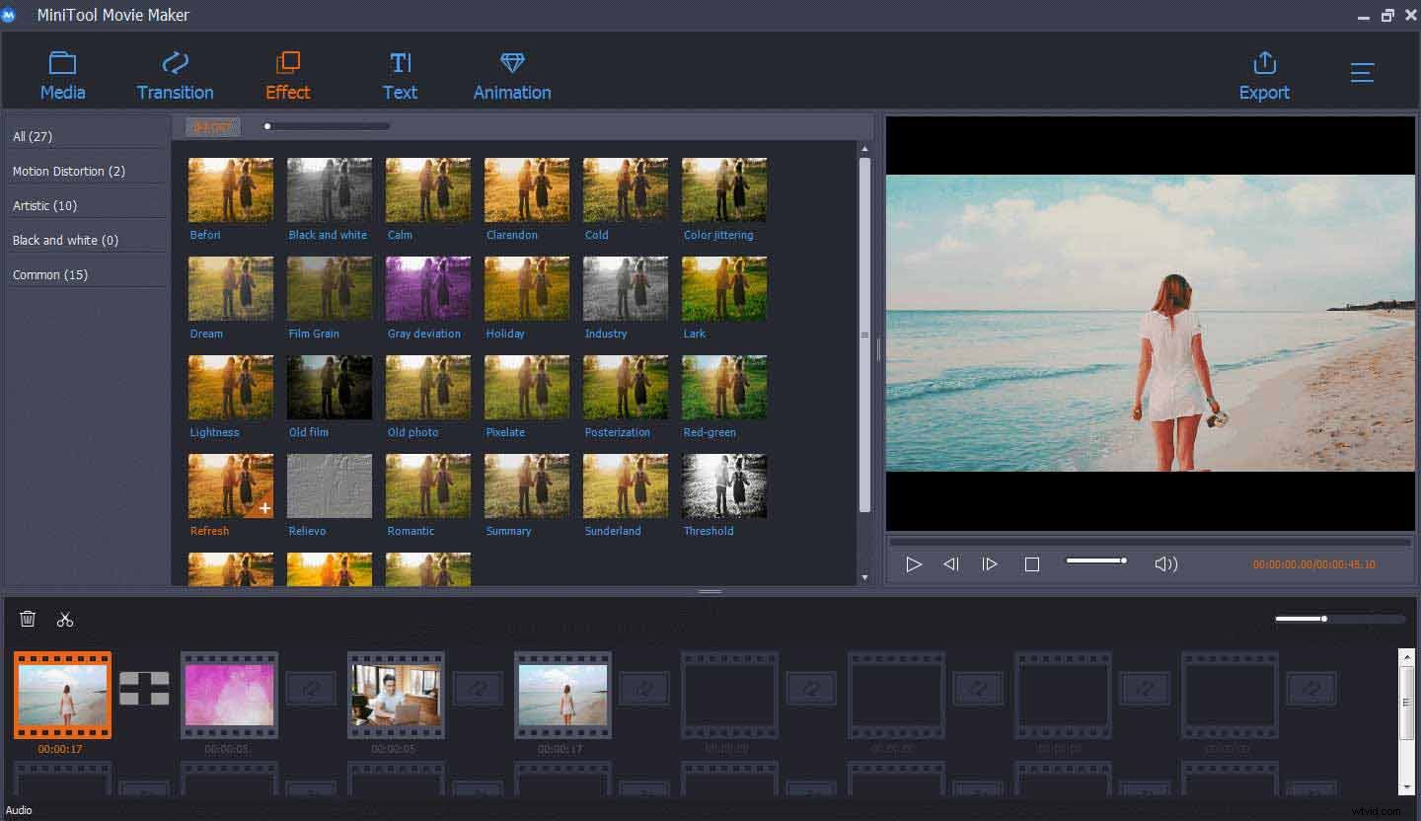Image resolution: width=1421 pixels, height=821 pixels.
Task: Switch to the Transition effects panel
Action: [175, 74]
